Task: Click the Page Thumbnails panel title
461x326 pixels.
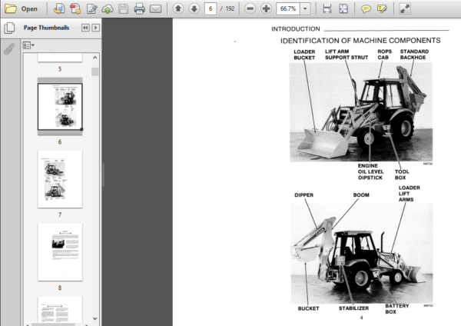Action: coord(46,28)
